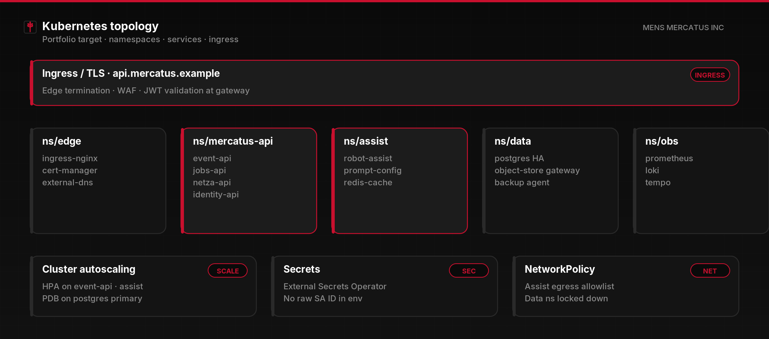Screen dimensions: 769x339
Task: Click 'HPA on event-api · assist' line
Action: (x=92, y=287)
